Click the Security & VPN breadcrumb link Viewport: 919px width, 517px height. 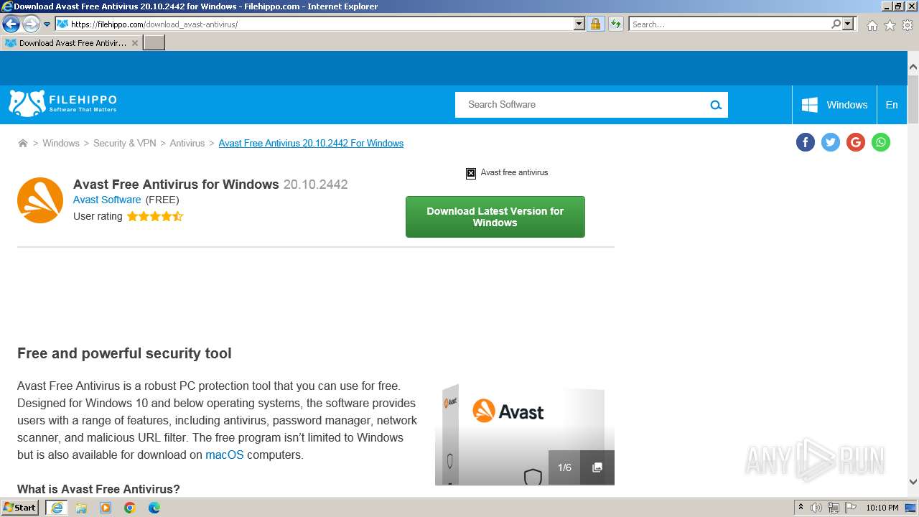(x=125, y=144)
